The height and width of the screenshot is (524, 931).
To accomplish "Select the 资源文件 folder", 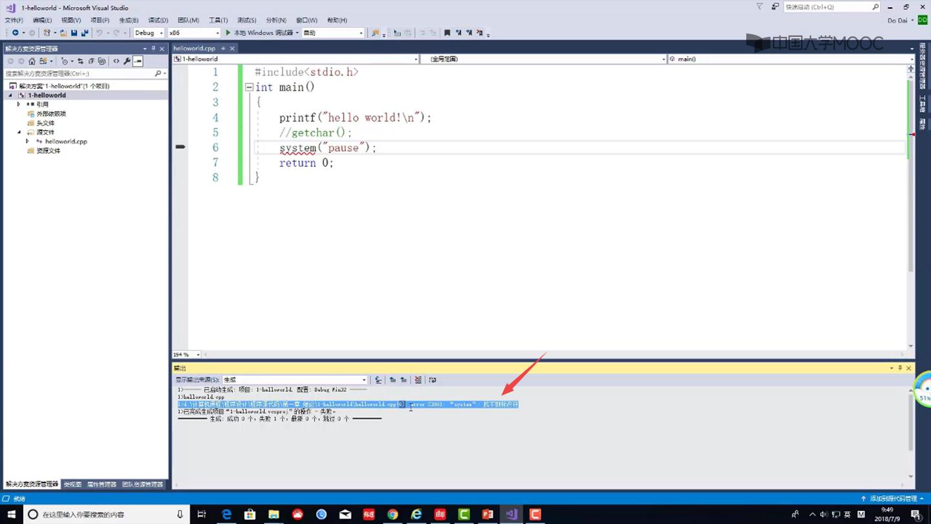I will pyautogui.click(x=48, y=151).
